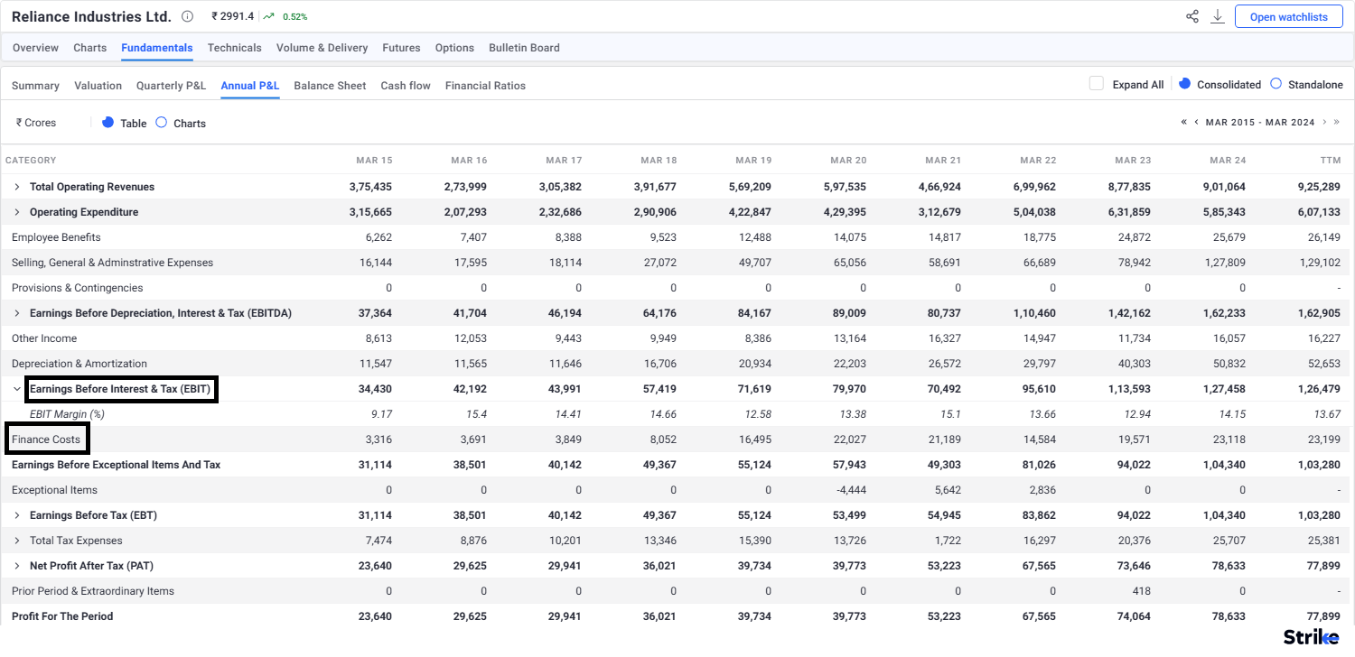
Task: Go to the Bulletin Board tab
Action: coord(524,48)
